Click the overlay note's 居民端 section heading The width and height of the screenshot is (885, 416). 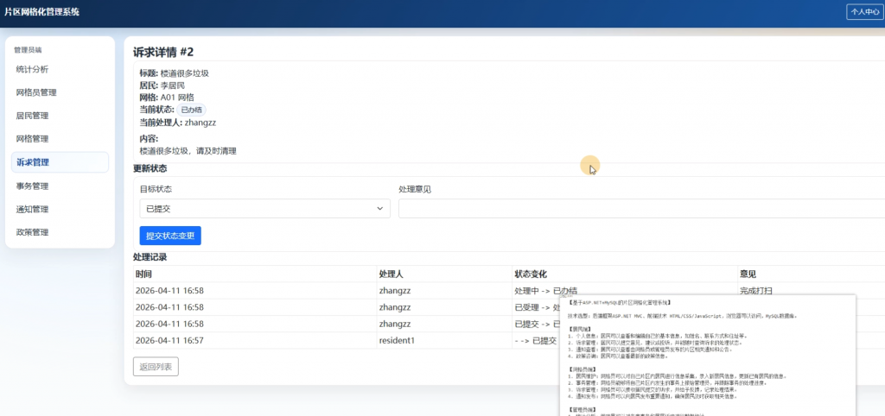pos(580,329)
